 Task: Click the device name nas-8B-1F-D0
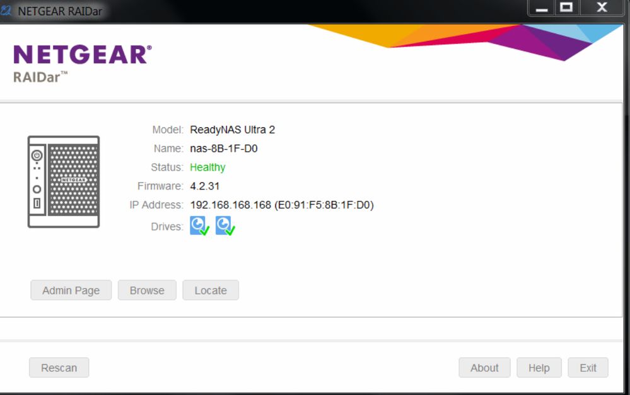click(224, 149)
